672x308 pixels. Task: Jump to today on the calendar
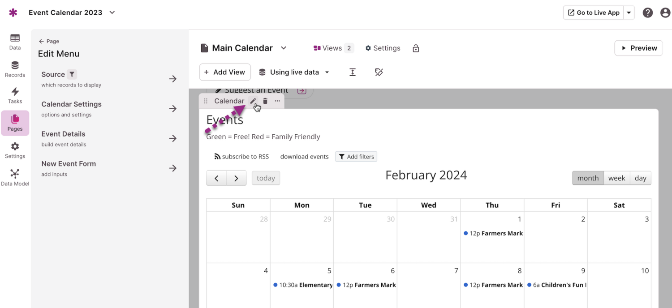tap(266, 178)
